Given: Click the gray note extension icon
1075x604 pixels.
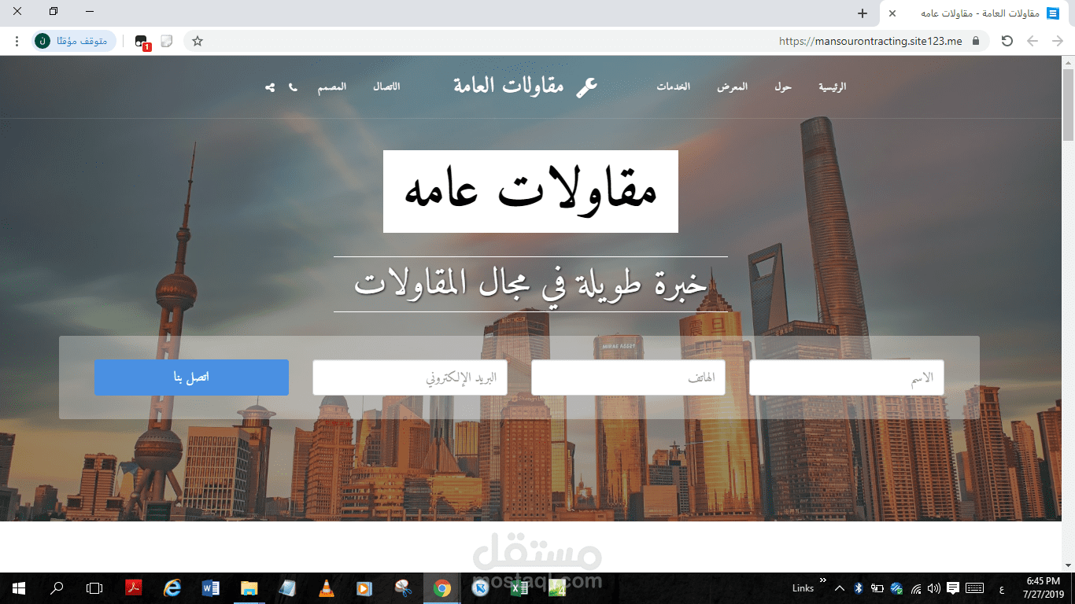Looking at the screenshot, I should (x=167, y=41).
